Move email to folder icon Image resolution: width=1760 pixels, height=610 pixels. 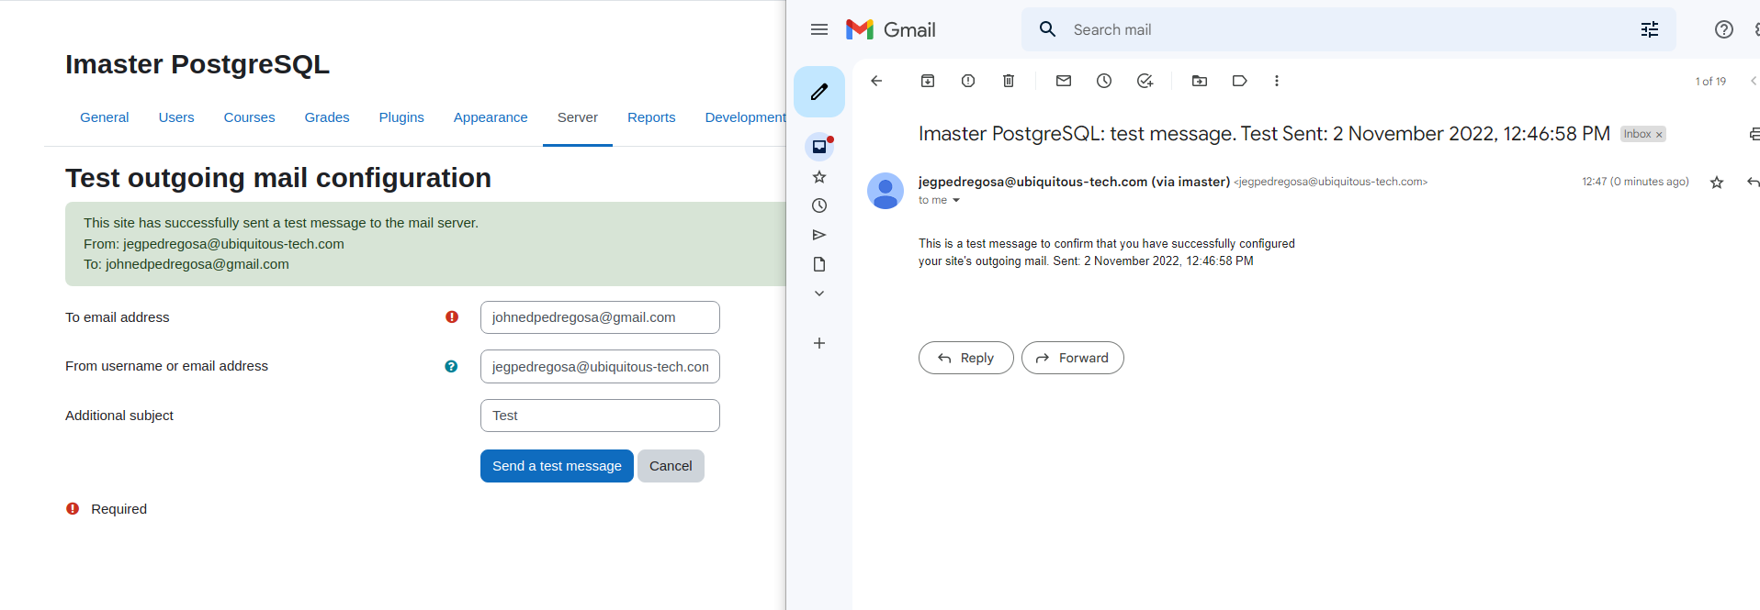click(1200, 81)
